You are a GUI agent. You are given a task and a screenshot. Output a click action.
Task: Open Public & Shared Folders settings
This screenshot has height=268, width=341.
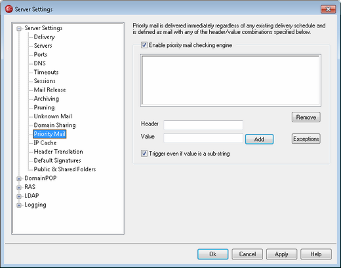click(65, 169)
